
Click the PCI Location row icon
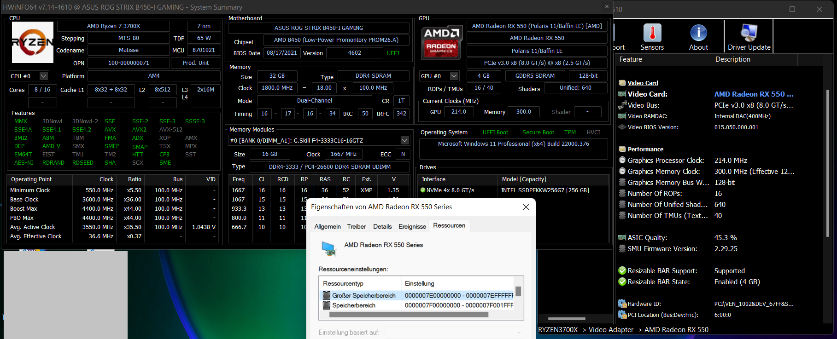(622, 315)
